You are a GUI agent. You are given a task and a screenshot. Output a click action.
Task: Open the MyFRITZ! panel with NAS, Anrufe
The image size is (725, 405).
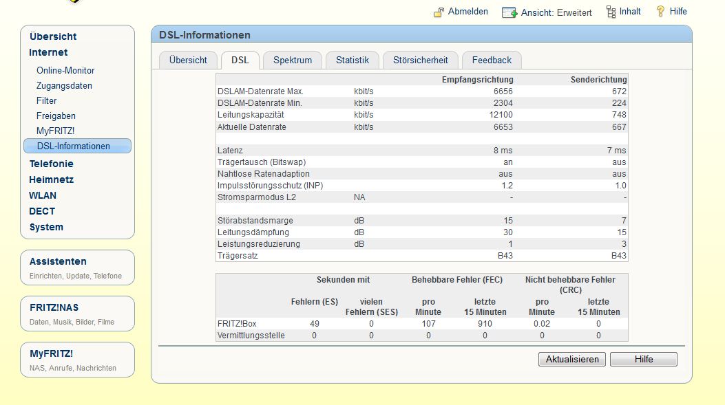77,360
